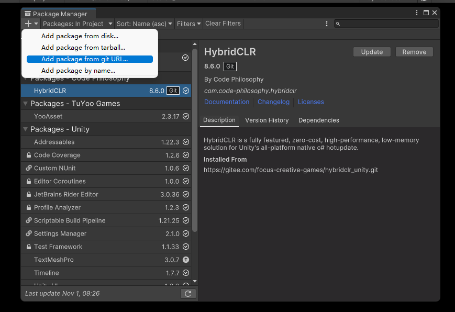Select the JetBrains Rider Editor package row
This screenshot has width=455, height=312.
click(x=106, y=194)
